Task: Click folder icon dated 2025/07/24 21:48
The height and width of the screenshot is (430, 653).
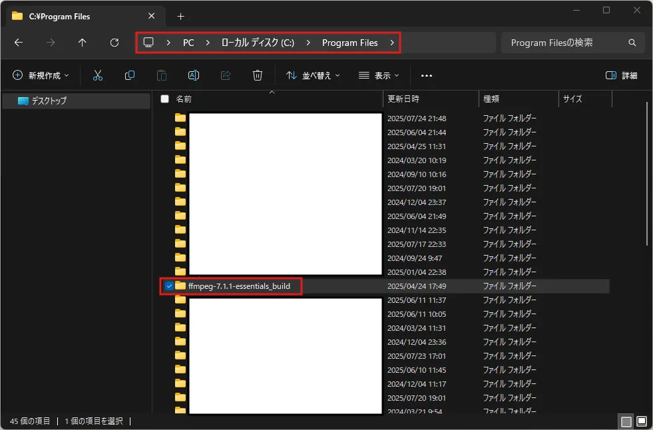Action: (180, 118)
